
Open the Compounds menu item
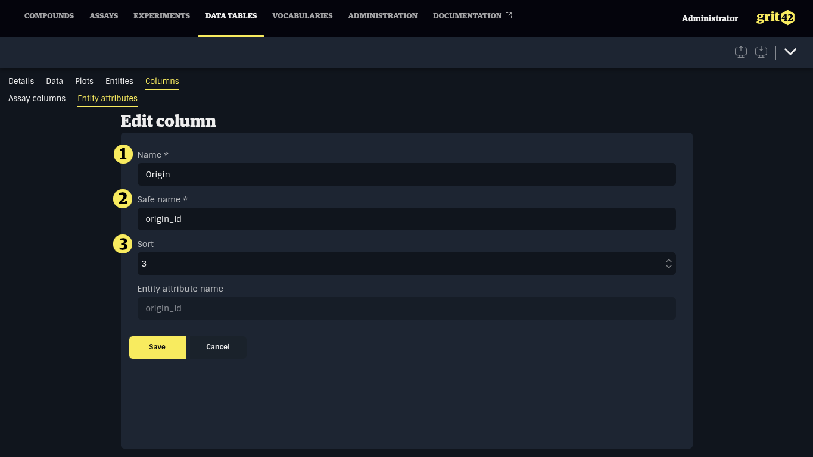49,16
